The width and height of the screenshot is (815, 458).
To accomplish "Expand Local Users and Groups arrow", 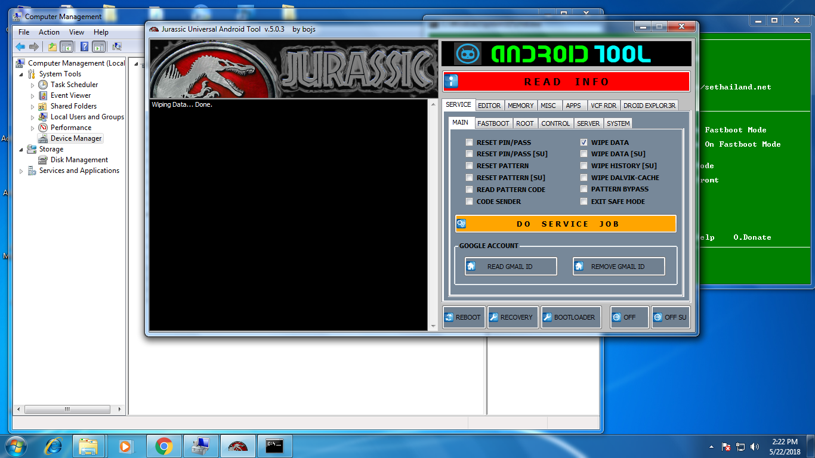I will click(x=33, y=117).
